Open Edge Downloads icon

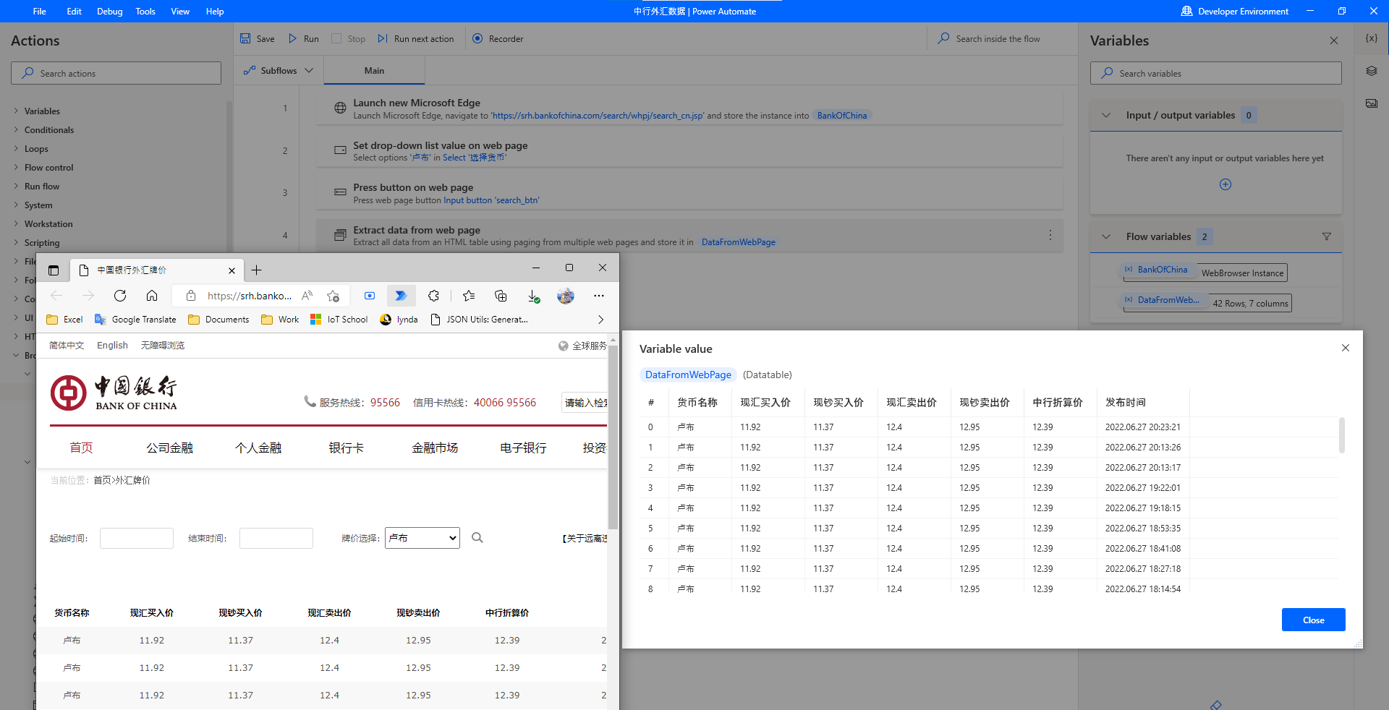point(533,296)
